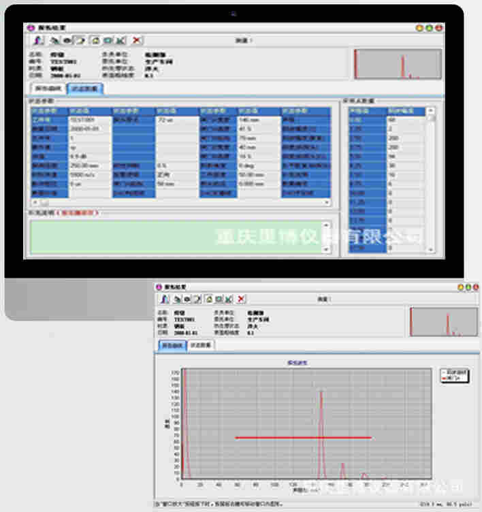
Task: Click the green Excel-style export icon in upper toolbar
Action: [120, 41]
